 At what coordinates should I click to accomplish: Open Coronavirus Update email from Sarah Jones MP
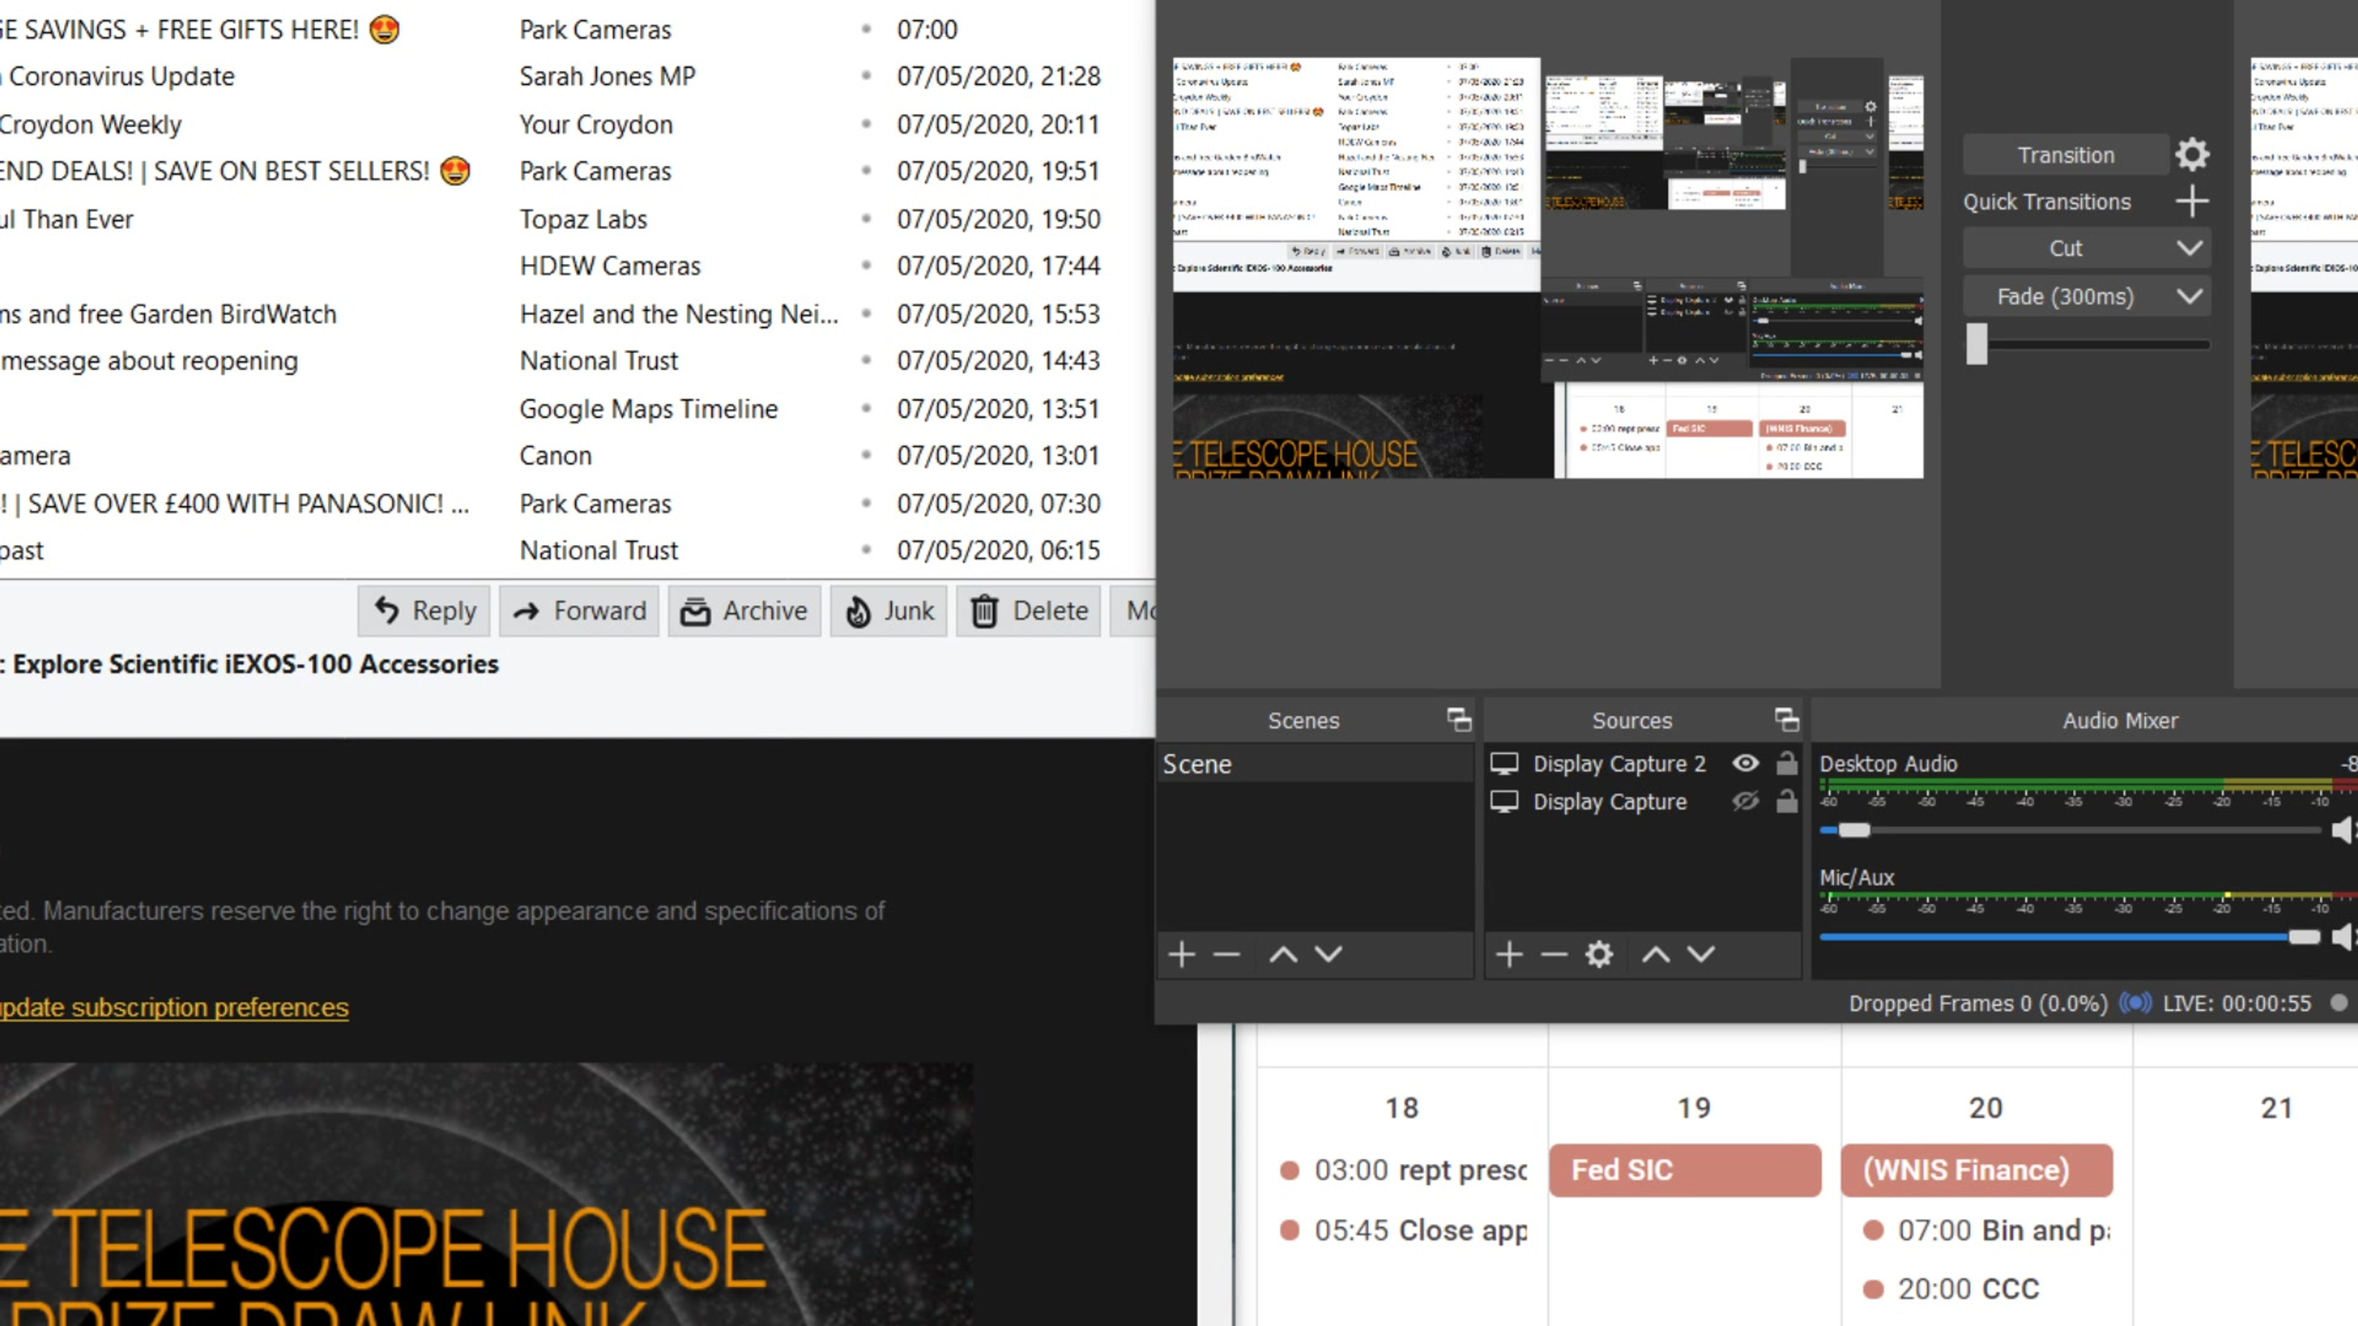point(577,76)
